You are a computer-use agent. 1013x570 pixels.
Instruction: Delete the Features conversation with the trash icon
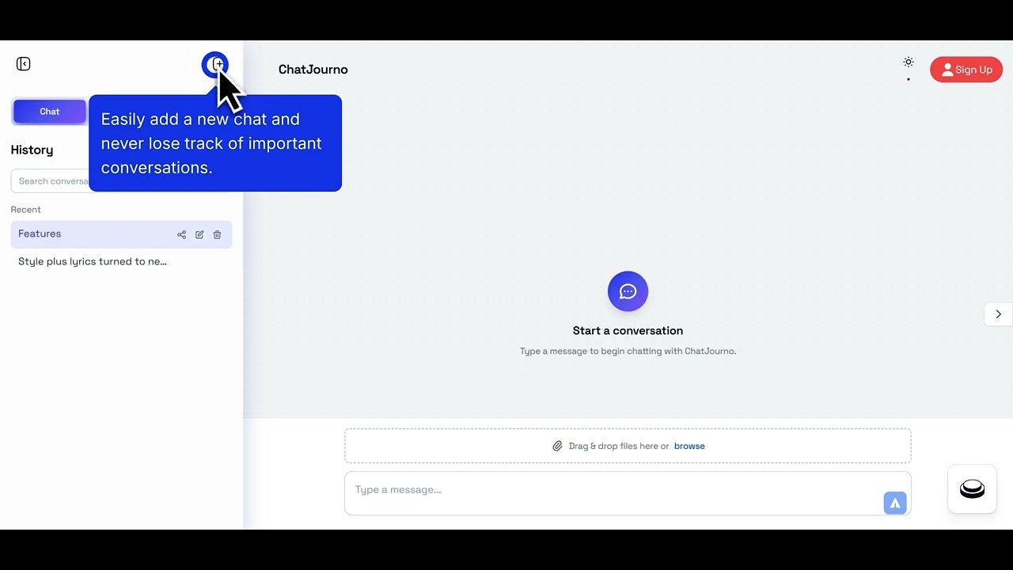pyautogui.click(x=217, y=234)
